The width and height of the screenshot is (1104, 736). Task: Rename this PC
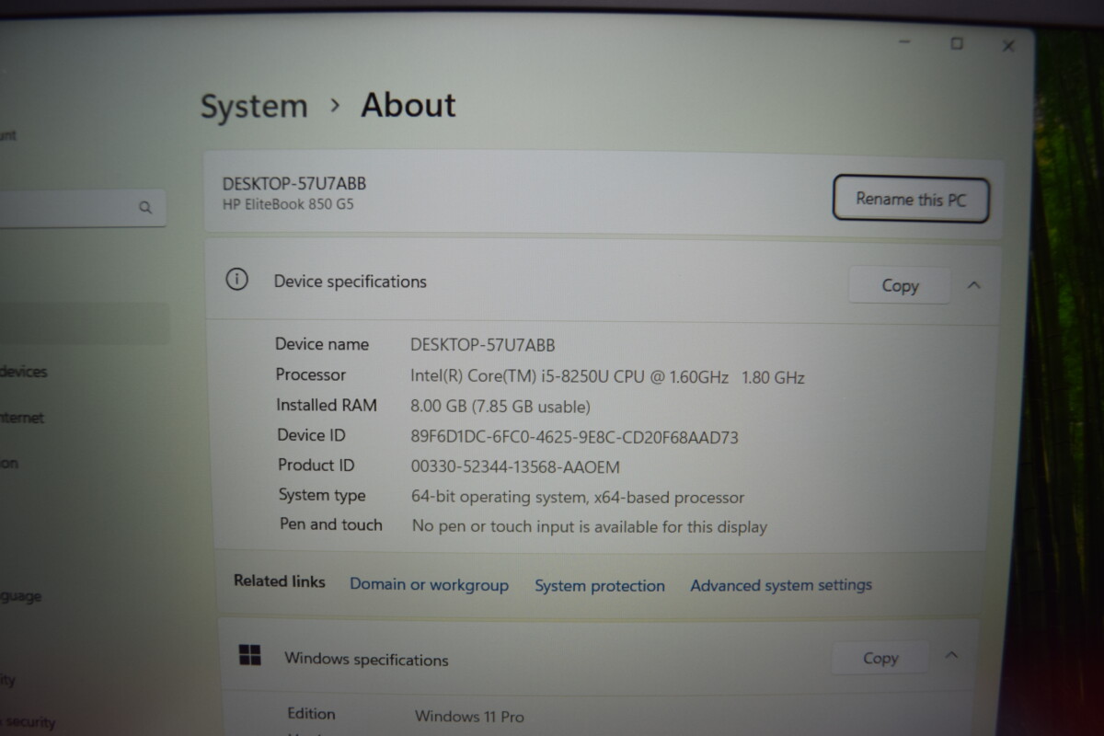pyautogui.click(x=911, y=199)
